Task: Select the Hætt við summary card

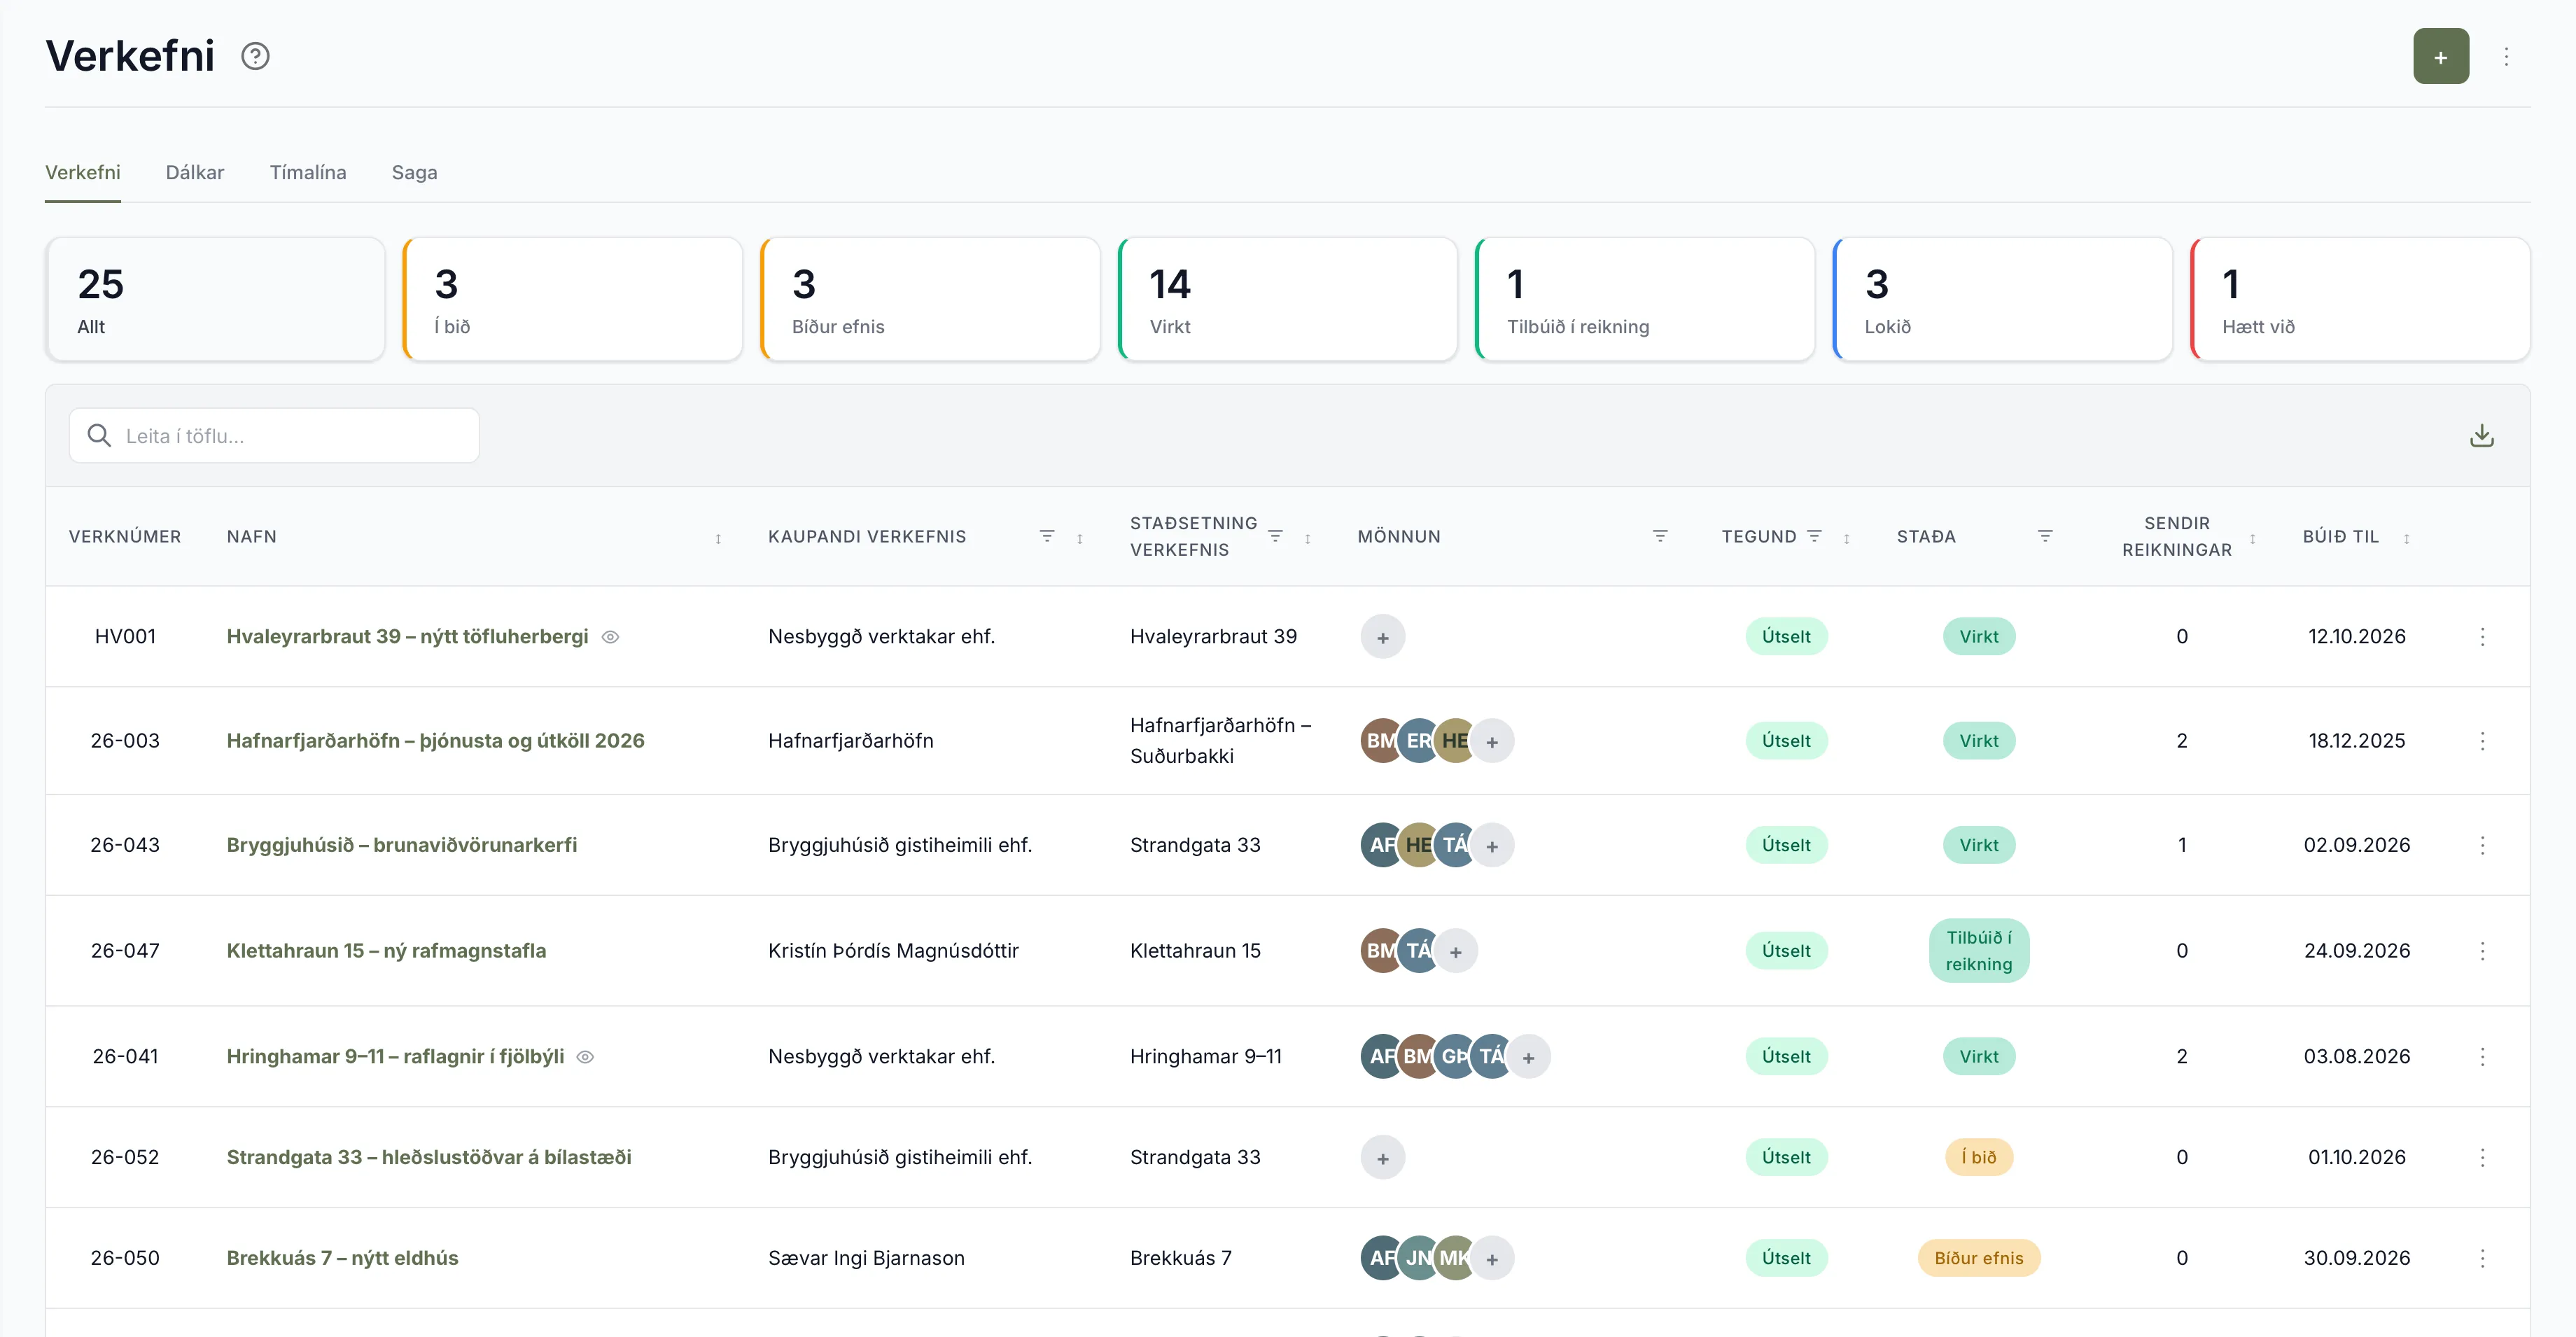Action: 2360,299
